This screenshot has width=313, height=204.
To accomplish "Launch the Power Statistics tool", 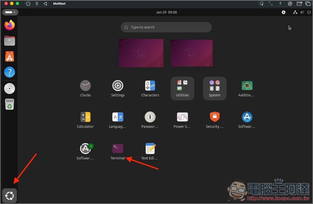I will (x=182, y=116).
